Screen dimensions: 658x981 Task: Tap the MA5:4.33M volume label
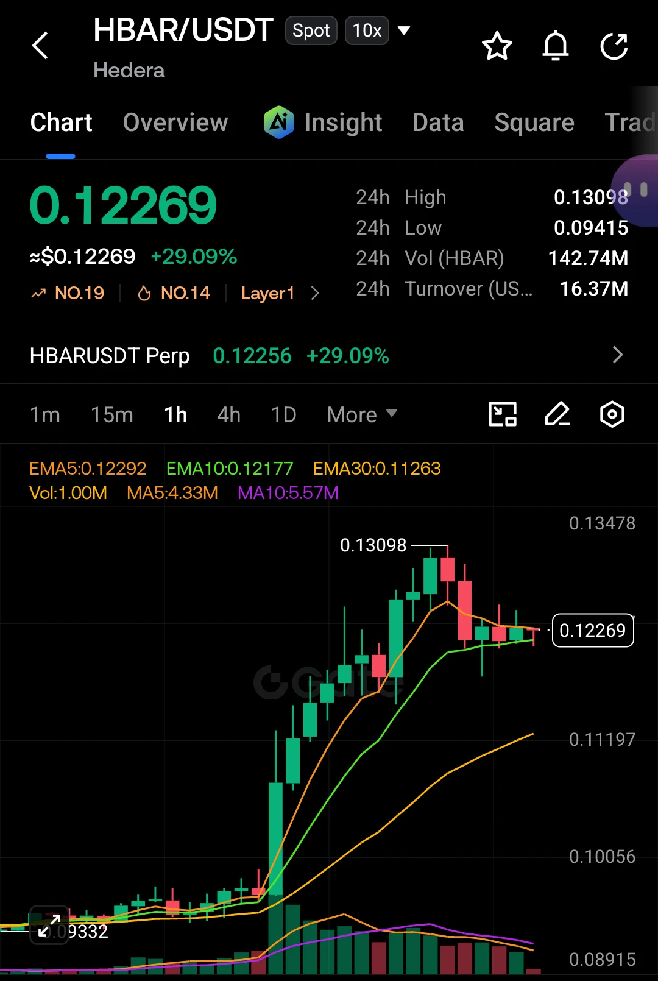click(x=172, y=493)
